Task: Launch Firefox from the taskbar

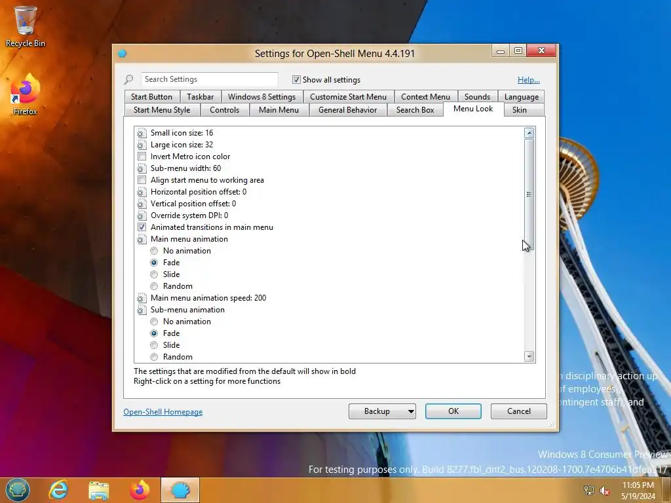Action: [x=140, y=490]
